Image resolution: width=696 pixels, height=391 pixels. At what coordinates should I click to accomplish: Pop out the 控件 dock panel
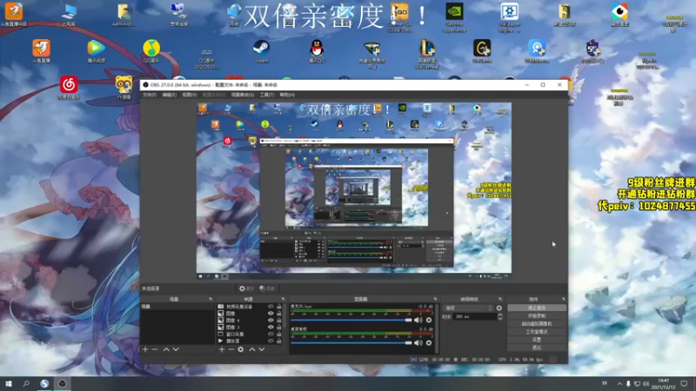(x=564, y=299)
